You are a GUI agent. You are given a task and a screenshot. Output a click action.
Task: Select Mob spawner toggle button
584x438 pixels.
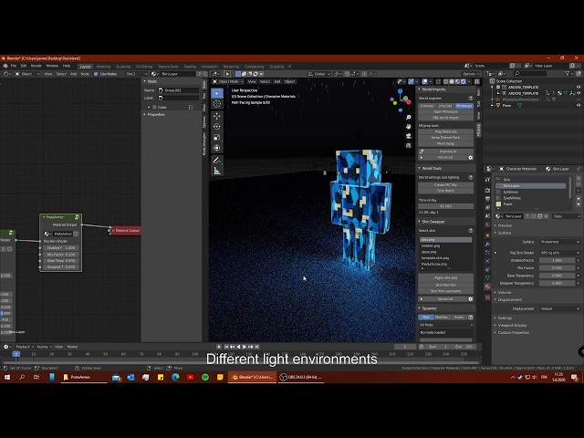tap(426, 318)
